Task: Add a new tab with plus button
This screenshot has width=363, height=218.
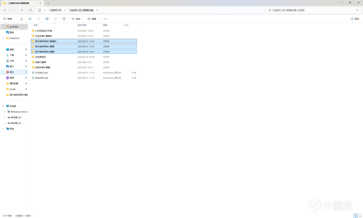Action: (48, 3)
